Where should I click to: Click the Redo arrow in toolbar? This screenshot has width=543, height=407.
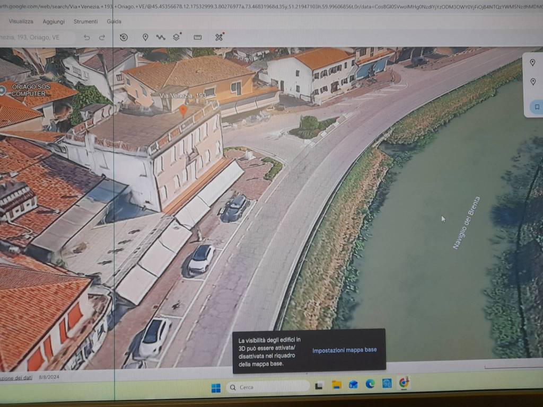pyautogui.click(x=102, y=38)
